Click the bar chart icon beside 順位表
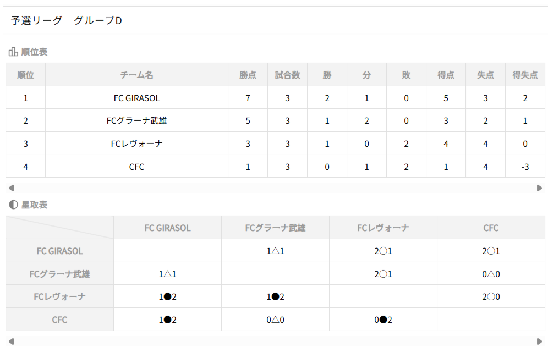Screen dimensions: 548x347 (13, 52)
